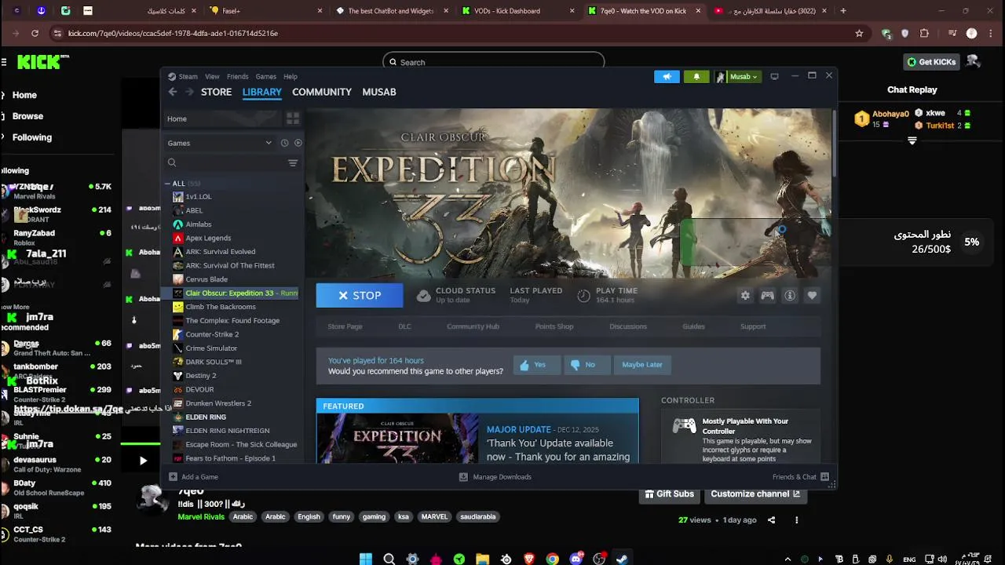Click Aimlabs game icon in library list
The height and width of the screenshot is (565, 1005).
point(178,224)
